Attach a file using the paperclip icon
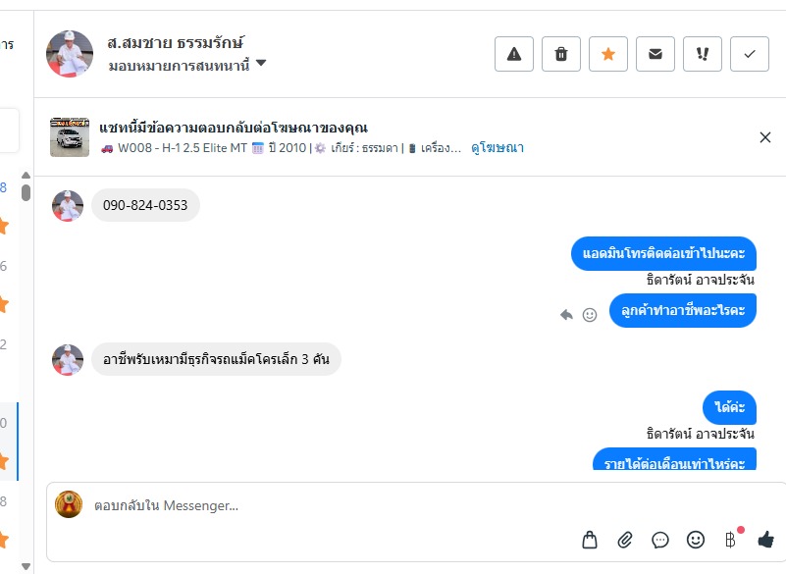786x574 pixels. click(625, 540)
